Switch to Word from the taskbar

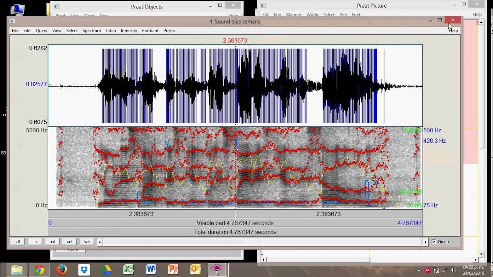151,270
